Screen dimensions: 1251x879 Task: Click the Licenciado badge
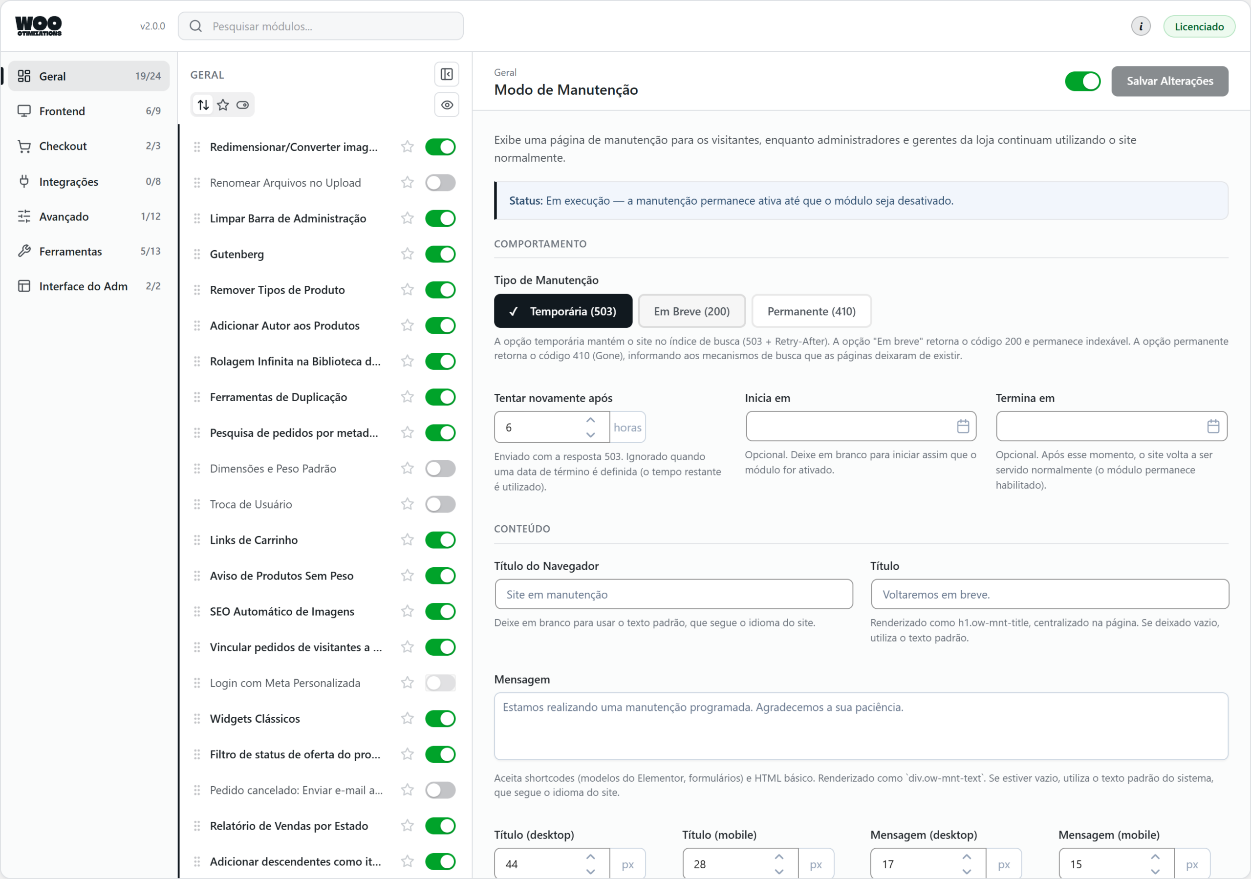point(1199,26)
